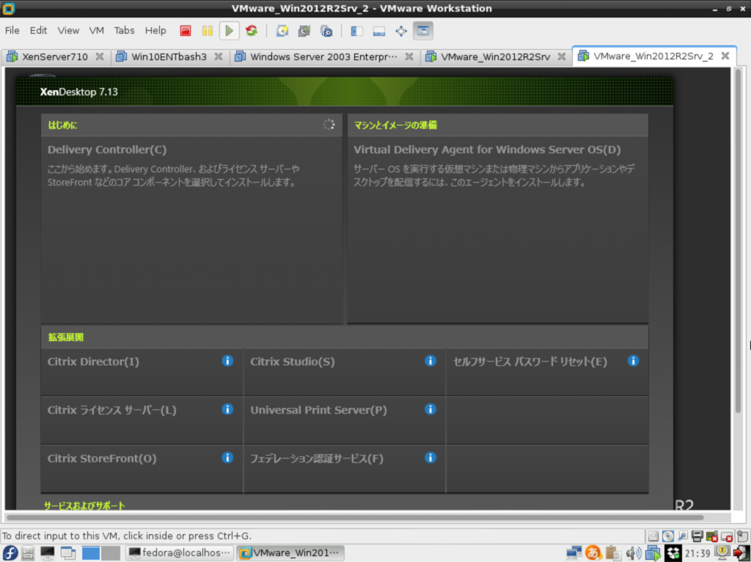Choose Citrix Director(I)
Image resolution: width=751 pixels, height=562 pixels.
pyautogui.click(x=93, y=362)
